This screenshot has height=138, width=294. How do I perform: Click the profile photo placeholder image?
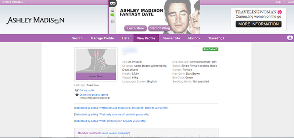(96, 61)
